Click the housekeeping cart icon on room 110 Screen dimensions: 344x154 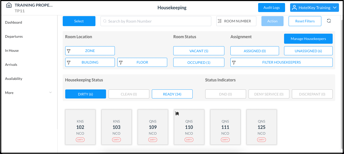[x=177, y=113]
